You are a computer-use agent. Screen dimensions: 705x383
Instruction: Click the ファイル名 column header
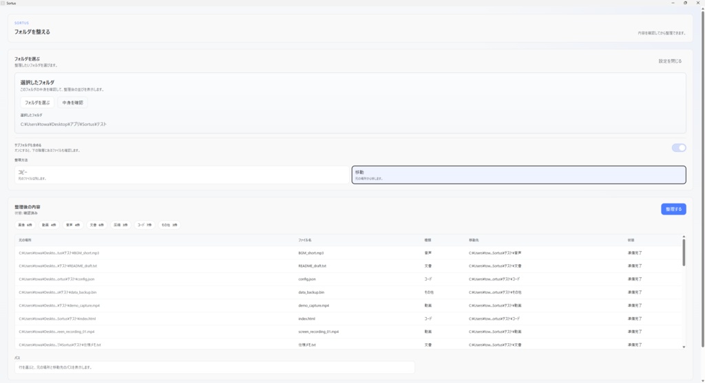pyautogui.click(x=305, y=240)
